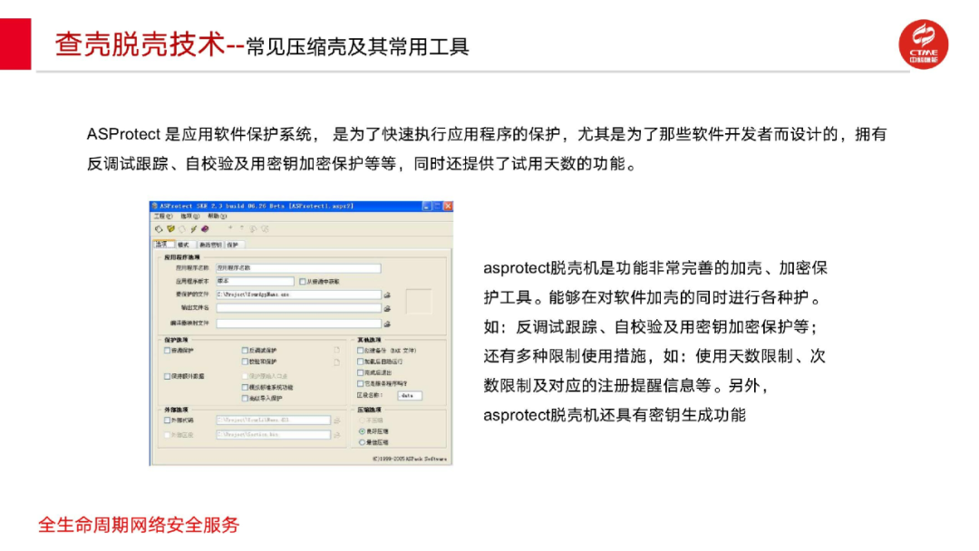Browse for the file to protect
This screenshot has height=551, width=979.
click(x=387, y=295)
